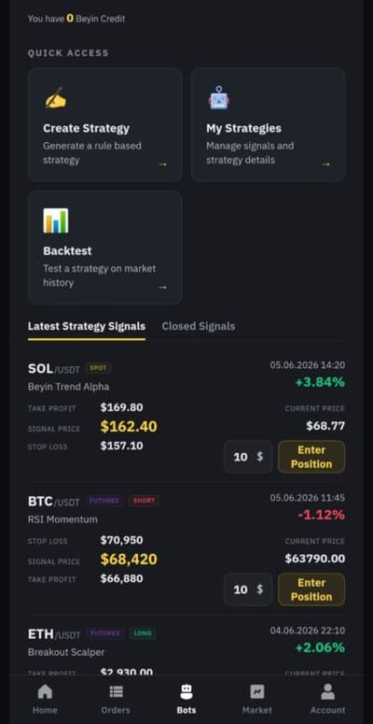Open the Create Strategy card arrow
This screenshot has height=724, width=373.
pos(163,164)
